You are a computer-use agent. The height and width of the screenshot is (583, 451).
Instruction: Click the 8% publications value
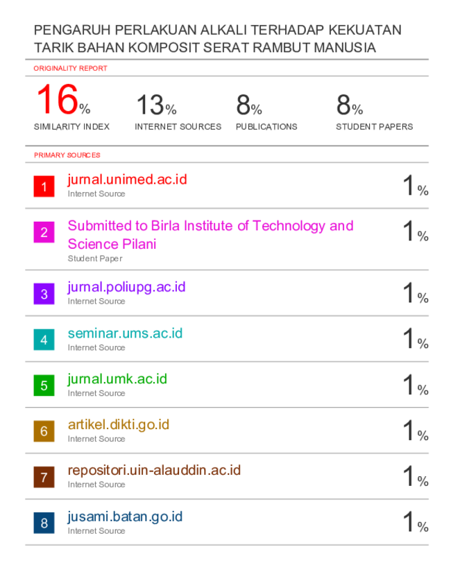click(x=249, y=105)
